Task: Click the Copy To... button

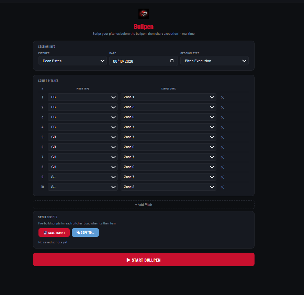Action: pos(85,233)
